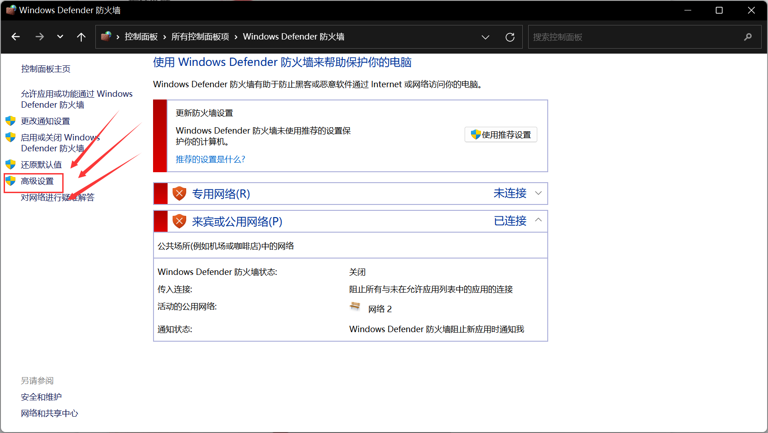Viewport: 768px width, 433px height.
Task: Open 高级设置 in the left sidebar
Action: (x=37, y=181)
